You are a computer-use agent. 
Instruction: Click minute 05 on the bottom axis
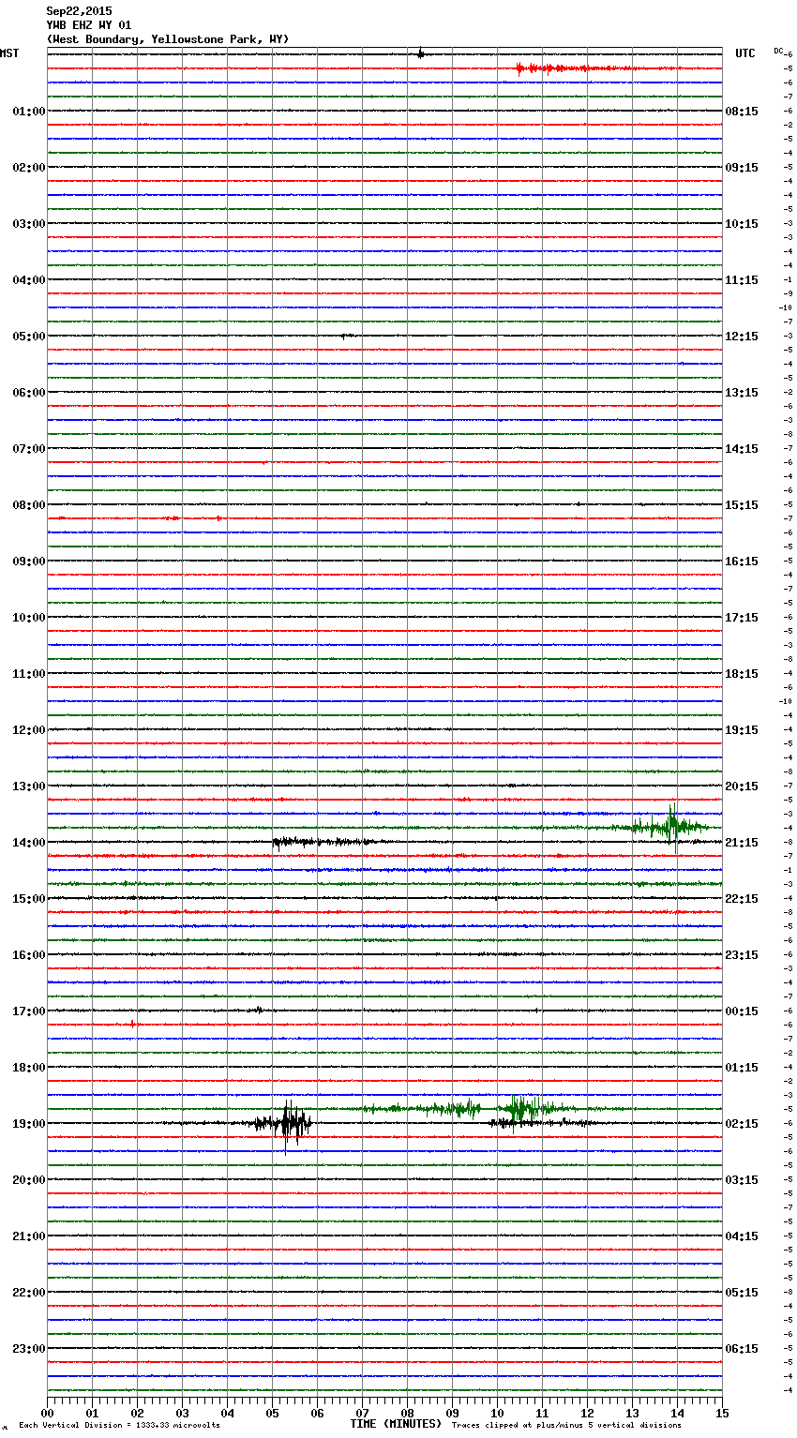[272, 1413]
